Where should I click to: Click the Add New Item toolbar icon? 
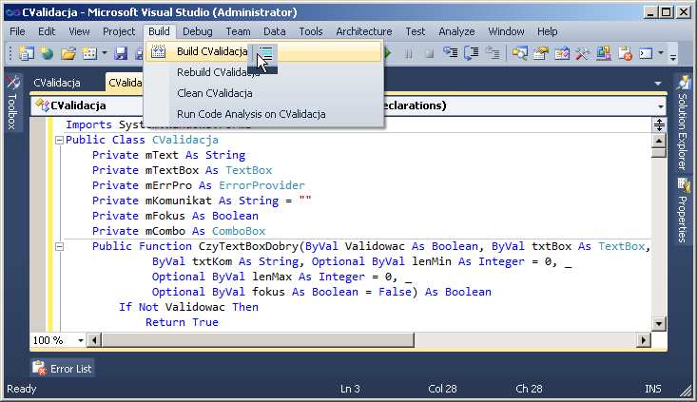(90, 53)
